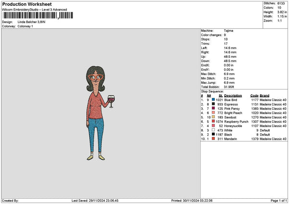Click the Total Bobbin value 31.95ft

tap(229, 87)
